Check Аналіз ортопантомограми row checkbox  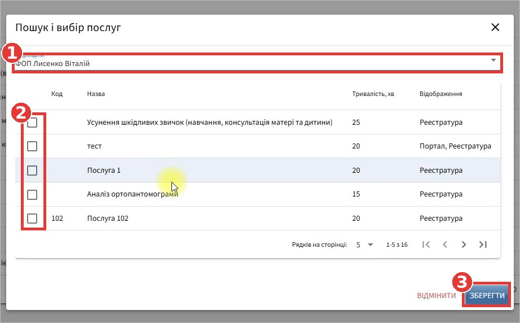point(32,194)
